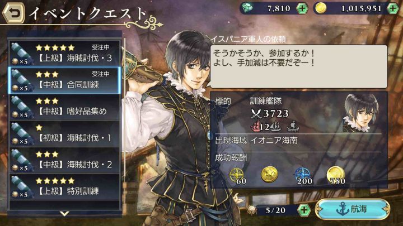This screenshot has height=226, width=403.
Task: Select 【中級】海賊討伐・2 quest
Action: pyautogui.click(x=64, y=160)
